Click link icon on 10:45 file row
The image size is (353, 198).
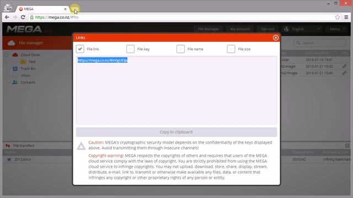click(344, 73)
